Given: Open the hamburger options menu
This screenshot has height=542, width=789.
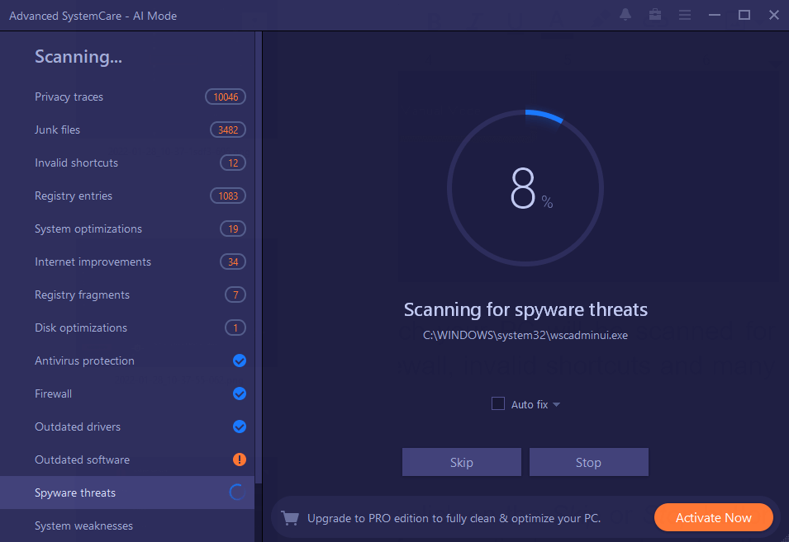Looking at the screenshot, I should tap(684, 15).
